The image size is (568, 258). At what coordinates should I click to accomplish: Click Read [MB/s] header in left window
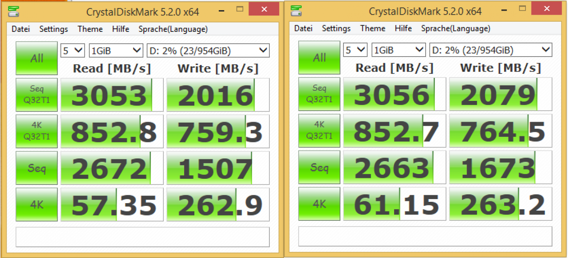(x=112, y=69)
